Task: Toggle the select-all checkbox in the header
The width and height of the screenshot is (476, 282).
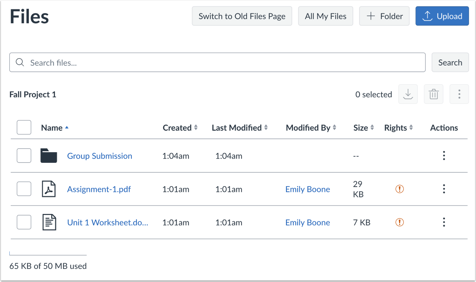Action: pyautogui.click(x=24, y=128)
